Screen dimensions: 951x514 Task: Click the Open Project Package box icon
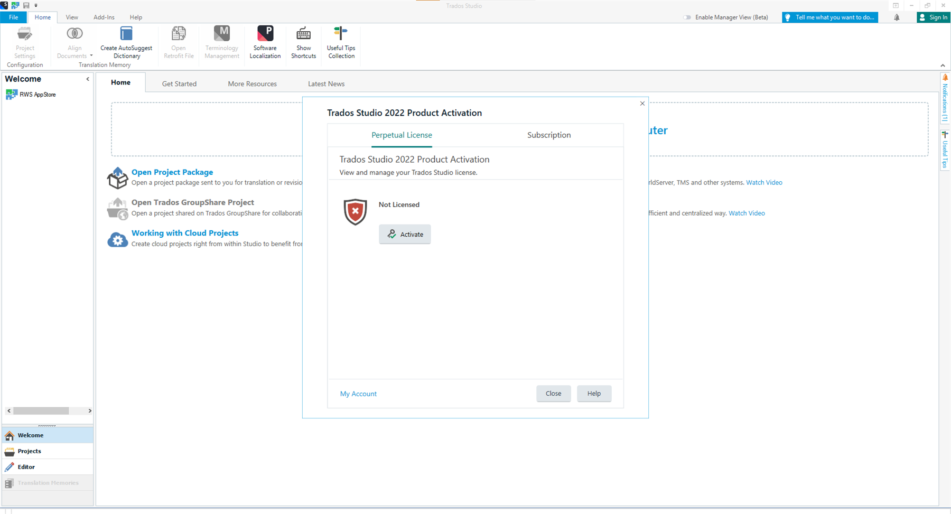click(117, 178)
